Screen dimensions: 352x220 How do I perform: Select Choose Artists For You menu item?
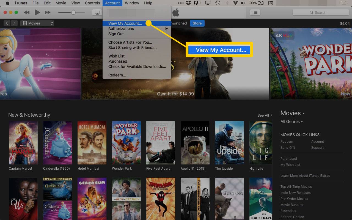point(137,42)
